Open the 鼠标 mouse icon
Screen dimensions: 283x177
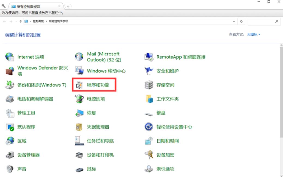tap(79, 170)
